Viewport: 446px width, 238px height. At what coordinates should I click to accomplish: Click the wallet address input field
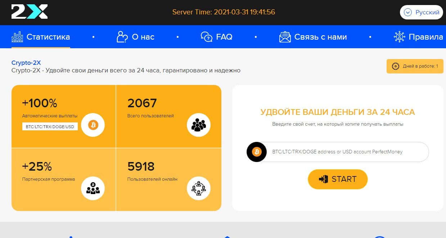(x=338, y=152)
